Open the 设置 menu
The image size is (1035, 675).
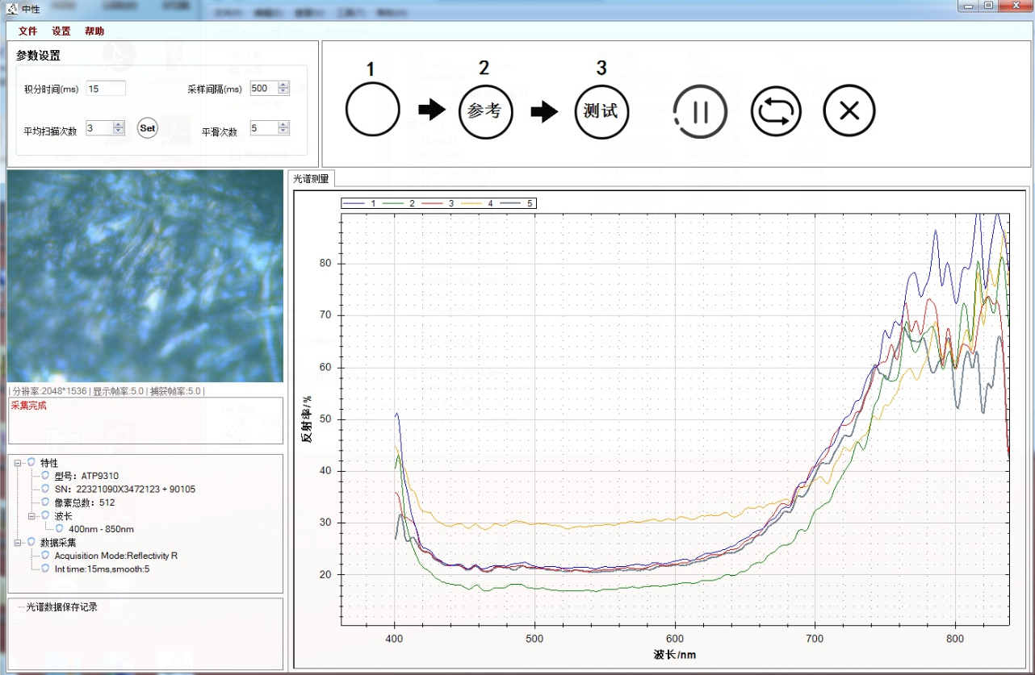coord(61,31)
